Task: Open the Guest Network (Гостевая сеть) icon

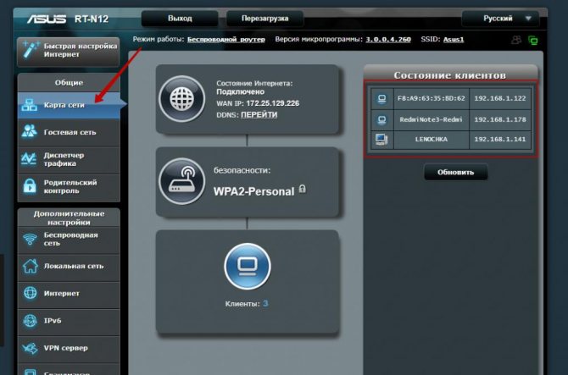Action: click(30, 132)
